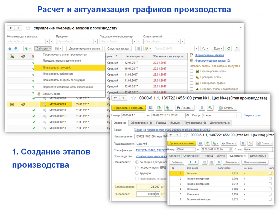Image resolution: width=280 pixels, height=210 pixels.
Task: Check the Сформировать этапы filter
Action: click(192, 71)
